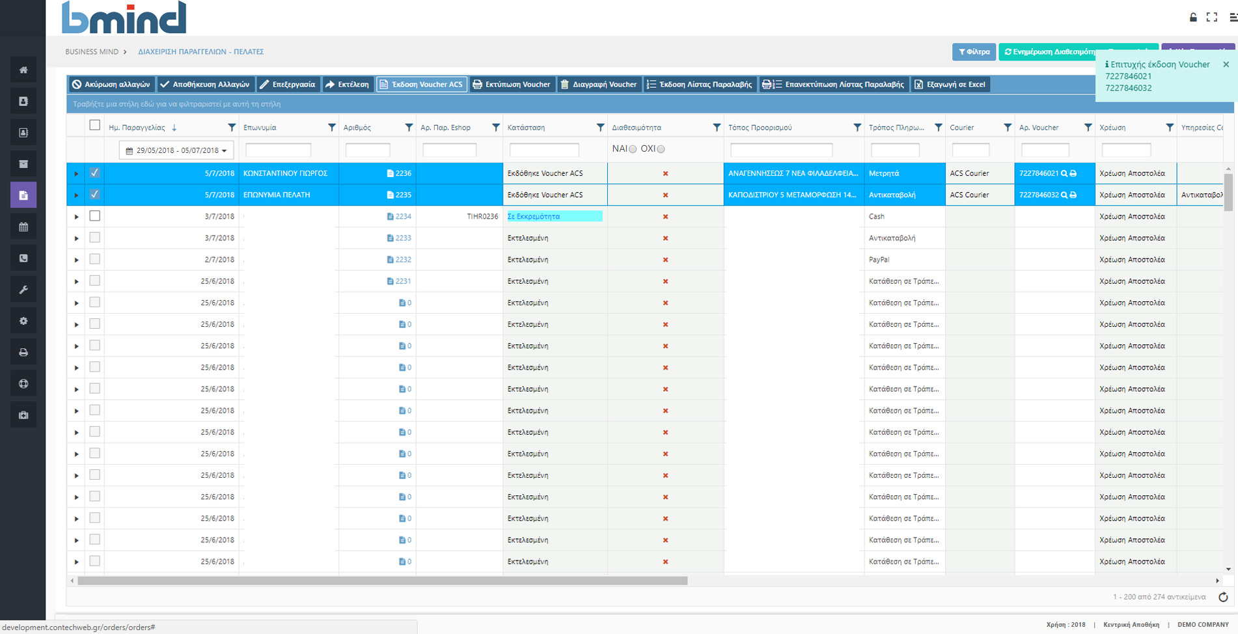
Task: Close the Επιτυχής έκδοση Voucher notification
Action: click(1226, 64)
